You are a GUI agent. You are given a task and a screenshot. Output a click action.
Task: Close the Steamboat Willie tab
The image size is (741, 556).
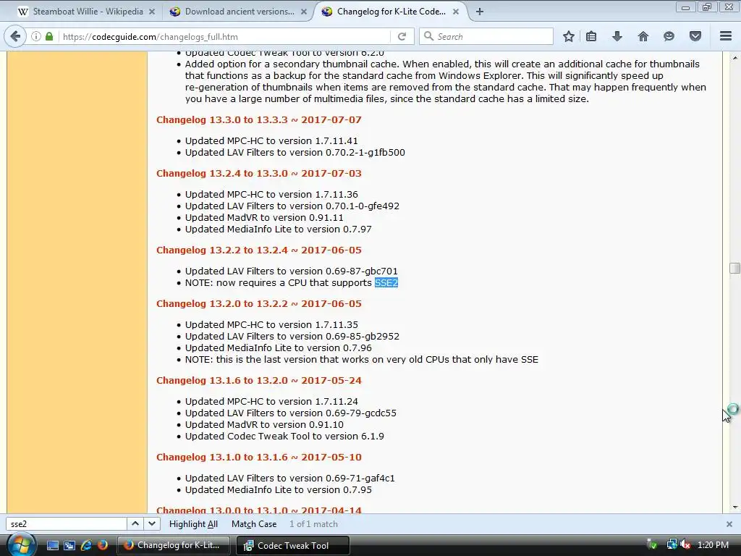click(x=152, y=12)
